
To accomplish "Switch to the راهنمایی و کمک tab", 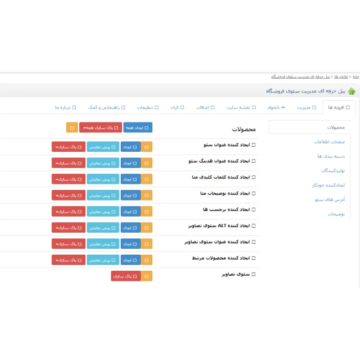I will tap(106, 107).
